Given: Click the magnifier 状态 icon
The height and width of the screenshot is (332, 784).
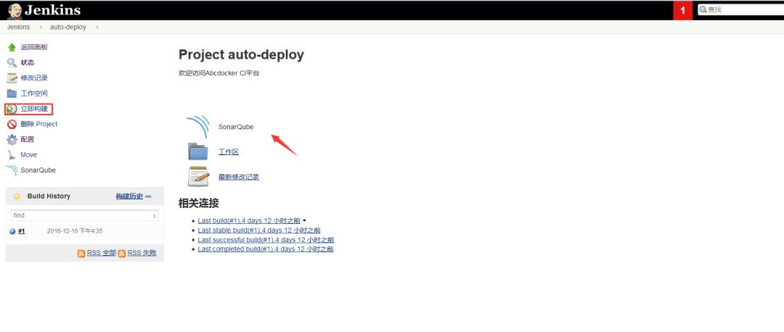Looking at the screenshot, I should point(12,62).
